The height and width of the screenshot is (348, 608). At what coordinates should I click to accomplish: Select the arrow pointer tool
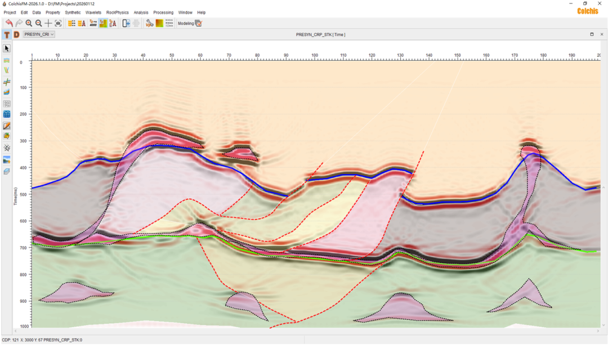click(7, 48)
